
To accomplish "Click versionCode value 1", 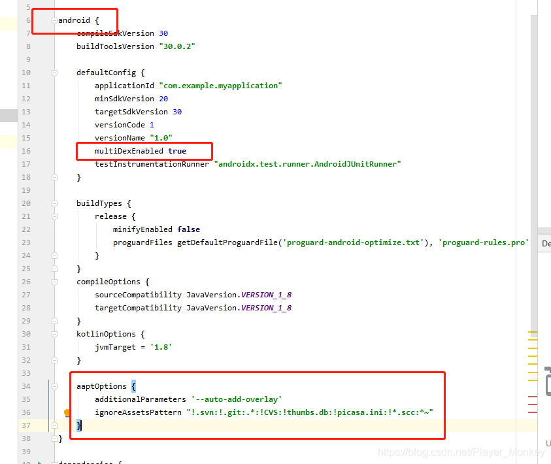I will click(152, 125).
